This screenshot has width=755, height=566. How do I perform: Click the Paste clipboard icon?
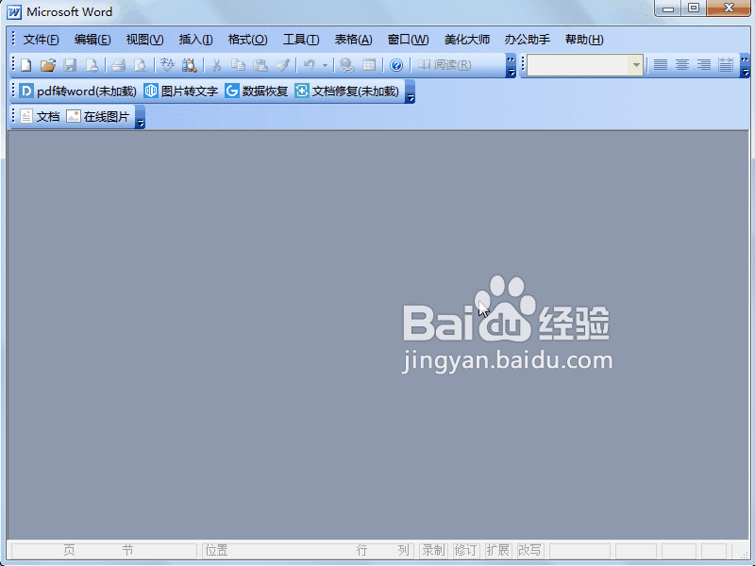click(260, 65)
